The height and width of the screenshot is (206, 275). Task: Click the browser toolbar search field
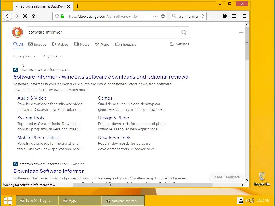click(188, 16)
